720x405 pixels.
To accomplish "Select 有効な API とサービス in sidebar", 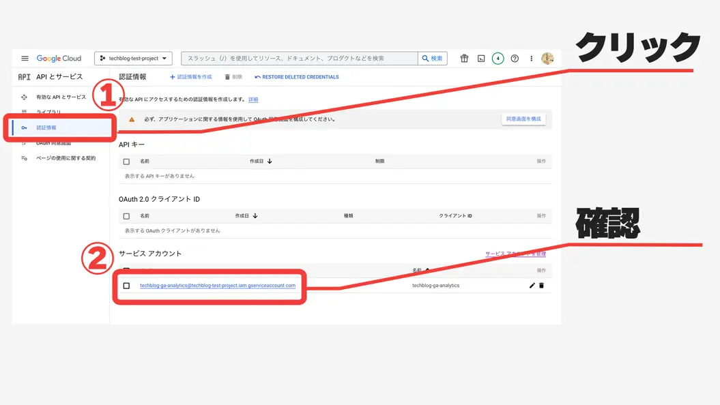I will tap(61, 97).
